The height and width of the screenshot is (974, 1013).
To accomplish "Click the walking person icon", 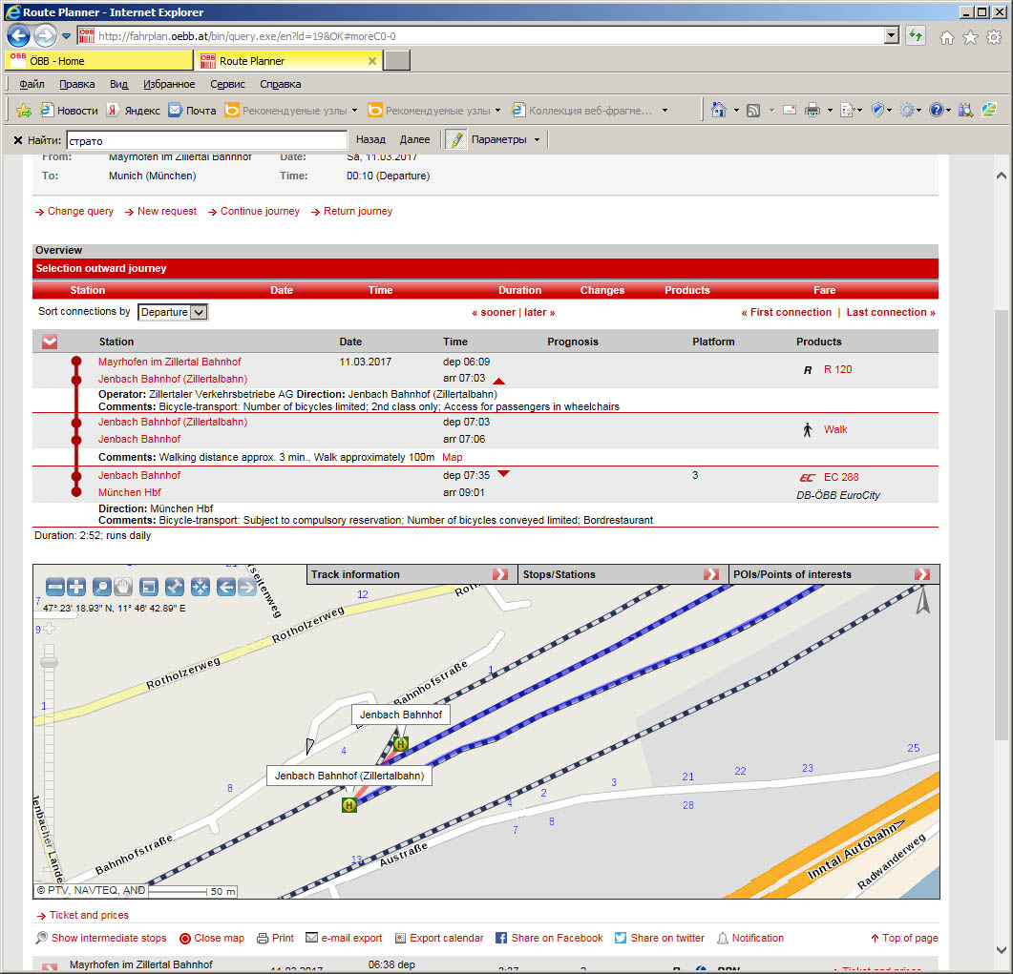I will [808, 430].
